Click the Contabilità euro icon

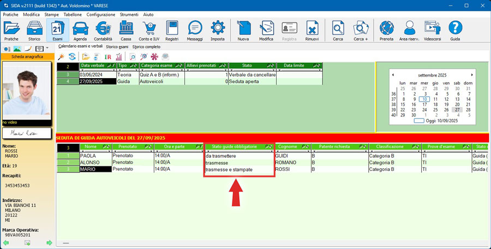103,31
